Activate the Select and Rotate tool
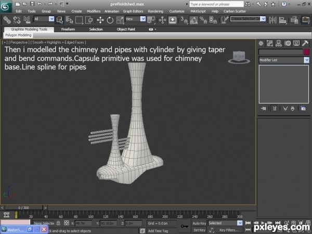This screenshot has height=234, width=312. (x=110, y=20)
